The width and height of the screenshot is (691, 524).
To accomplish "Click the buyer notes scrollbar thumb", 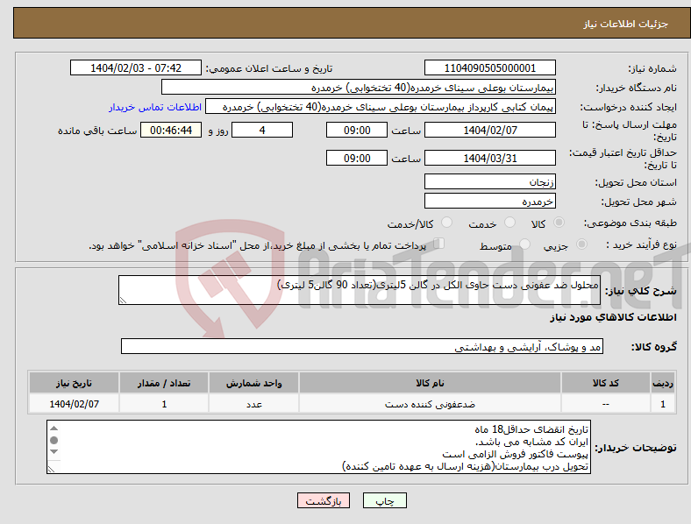I will (x=53, y=440).
